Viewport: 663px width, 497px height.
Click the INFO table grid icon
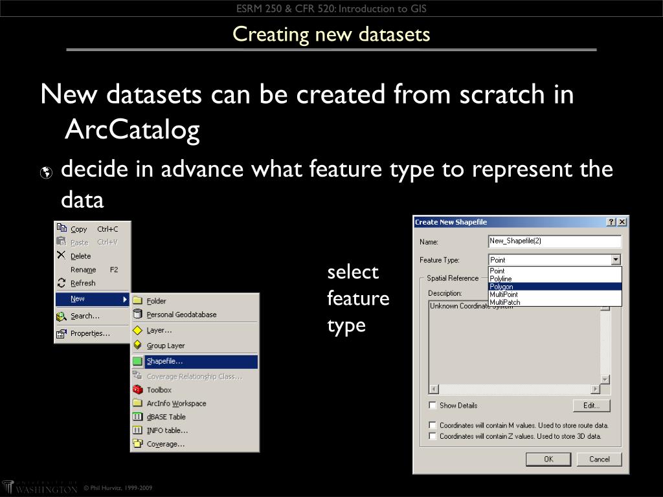pyautogui.click(x=137, y=430)
